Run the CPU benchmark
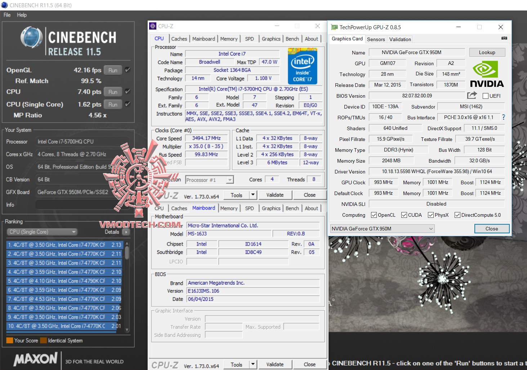The image size is (527, 370). pos(113,92)
